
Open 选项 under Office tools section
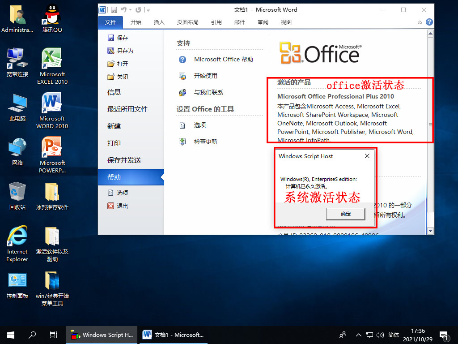192,125
